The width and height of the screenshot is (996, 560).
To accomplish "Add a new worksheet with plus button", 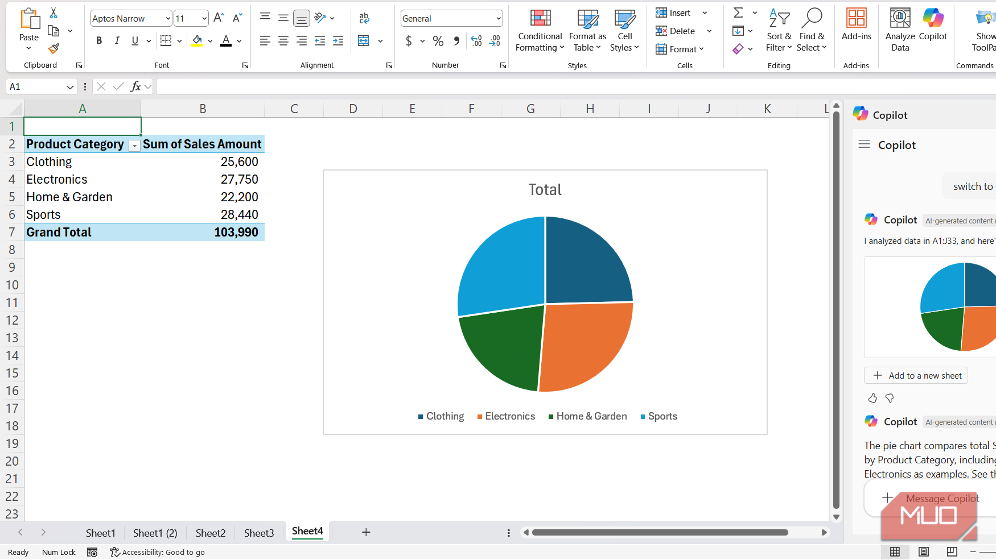I will coord(366,532).
